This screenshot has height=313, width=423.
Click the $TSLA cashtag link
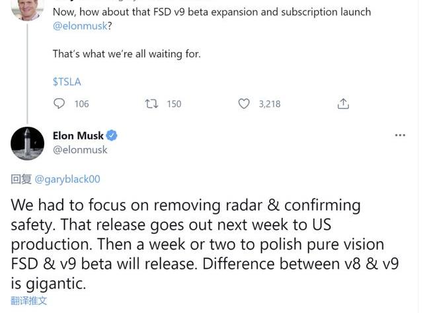pyautogui.click(x=67, y=82)
